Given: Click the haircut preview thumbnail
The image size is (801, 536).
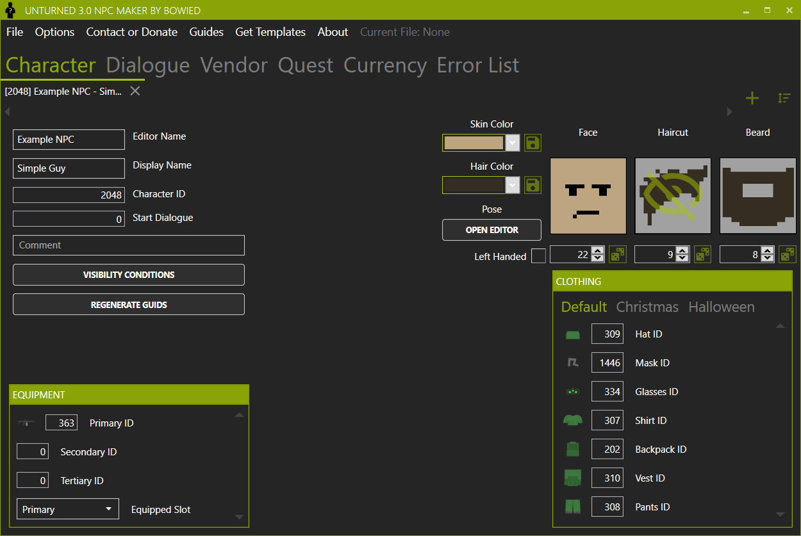Looking at the screenshot, I should (x=673, y=196).
